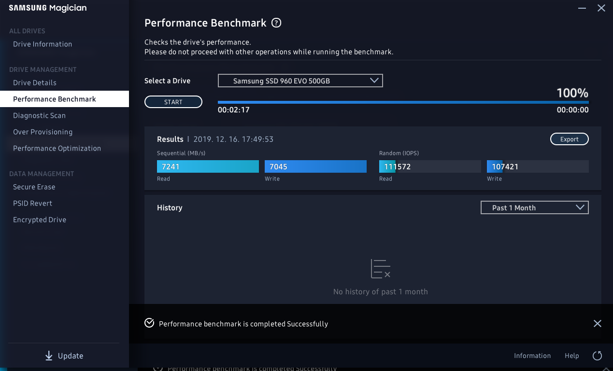Screen dimensions: 613x371
Task: Open the Help link
Action: click(x=572, y=356)
